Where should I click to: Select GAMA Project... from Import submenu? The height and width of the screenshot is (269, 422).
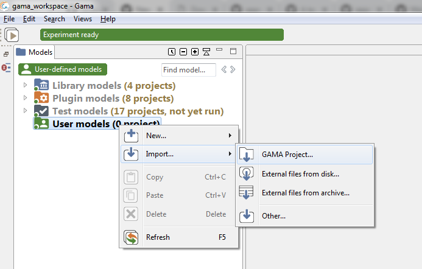tap(305, 155)
